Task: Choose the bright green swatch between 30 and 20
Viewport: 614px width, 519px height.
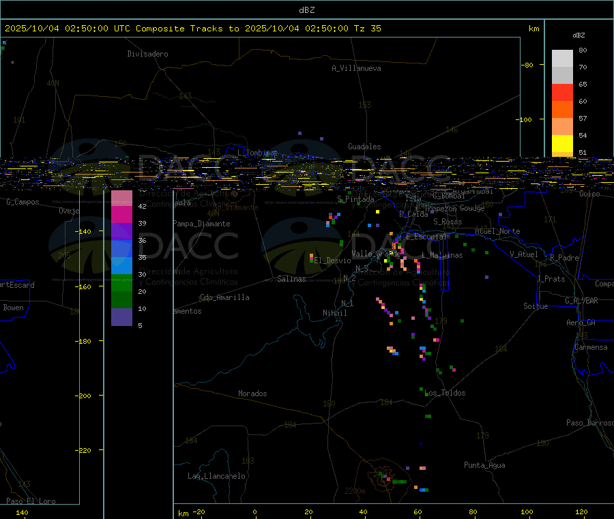Action: (122, 282)
